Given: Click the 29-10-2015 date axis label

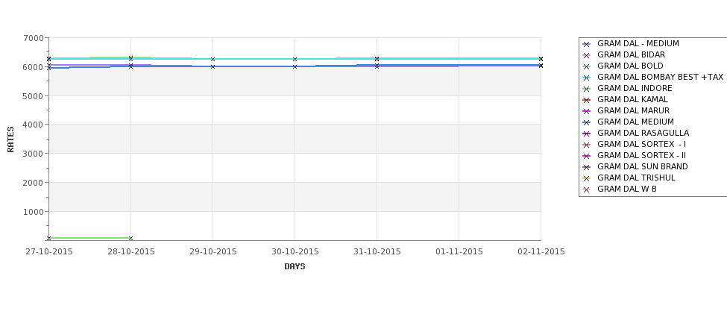Looking at the screenshot, I should tap(213, 252).
